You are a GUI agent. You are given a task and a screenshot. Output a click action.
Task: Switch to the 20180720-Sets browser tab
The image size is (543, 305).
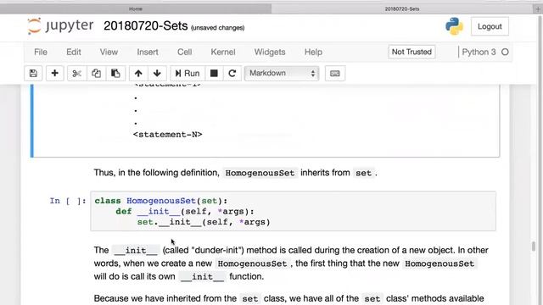coord(401,8)
